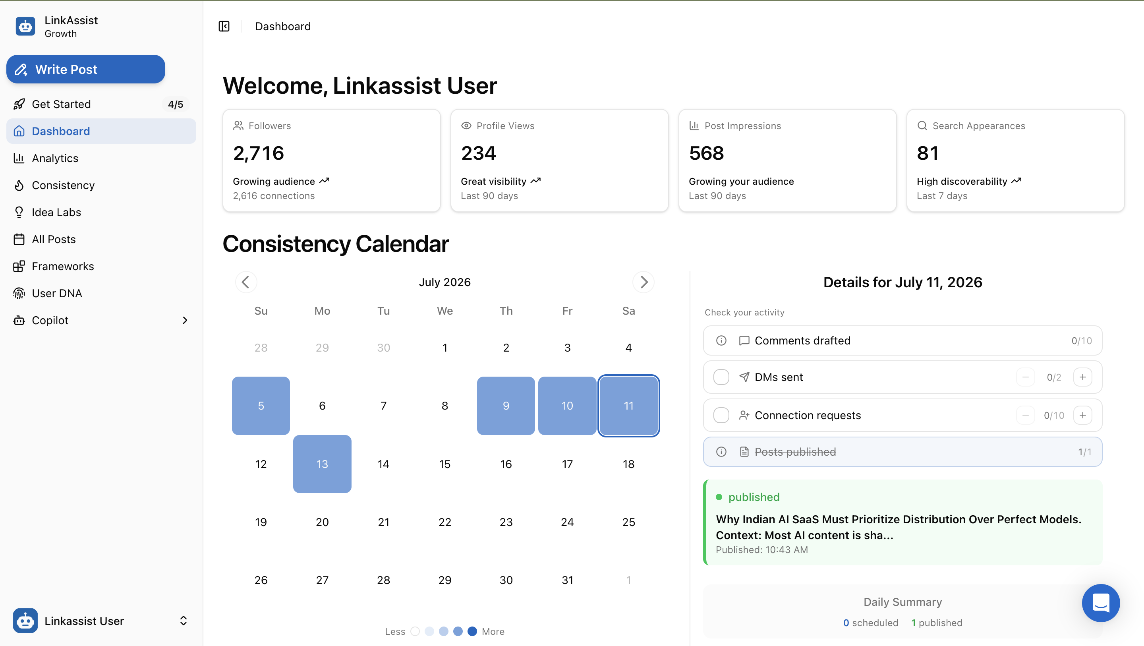Click the Connection requests person-plus icon

(744, 415)
